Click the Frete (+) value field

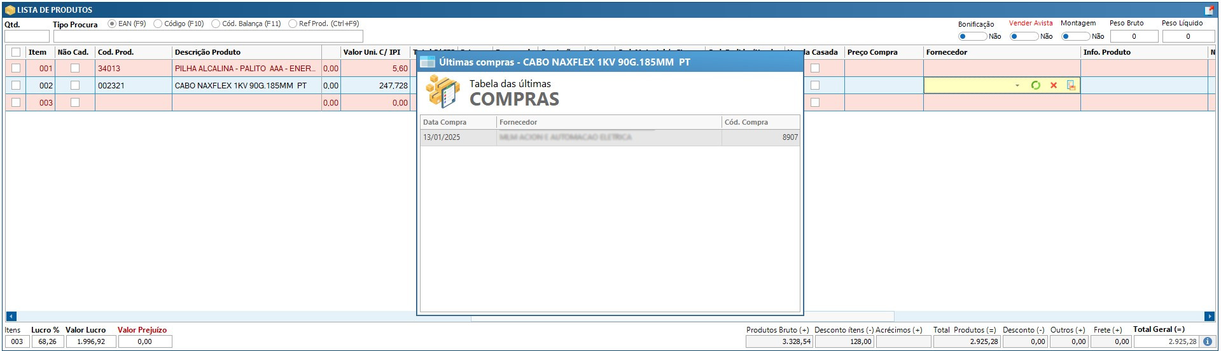pos(1112,341)
